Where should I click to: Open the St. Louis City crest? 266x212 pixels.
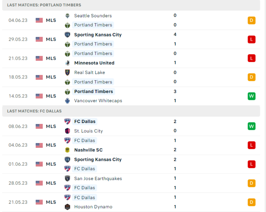coord(68,131)
